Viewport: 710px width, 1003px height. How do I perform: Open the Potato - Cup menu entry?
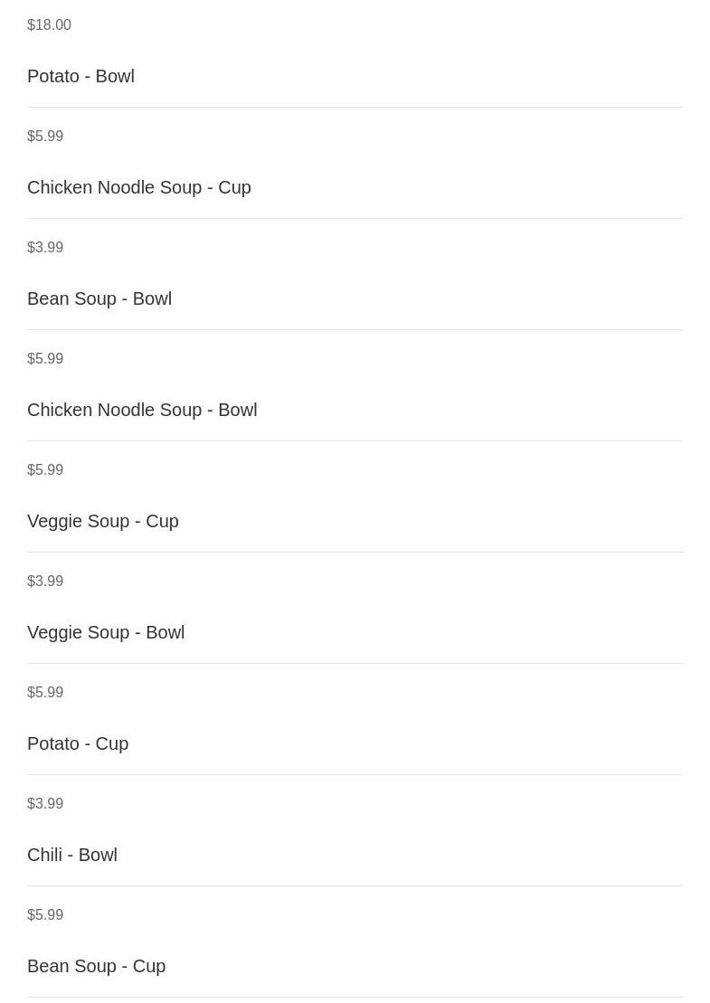tap(78, 744)
